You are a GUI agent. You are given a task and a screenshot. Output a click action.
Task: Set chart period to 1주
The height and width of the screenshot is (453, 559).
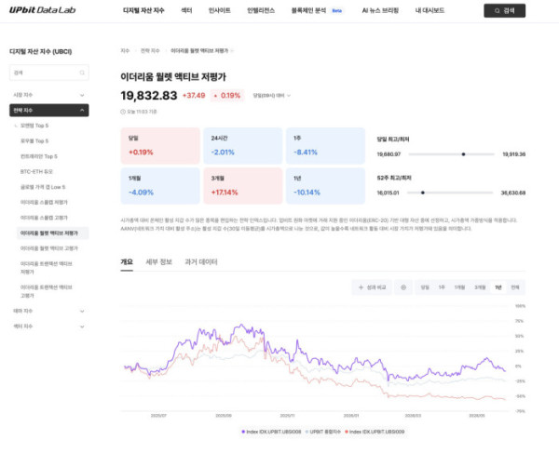pyautogui.click(x=442, y=287)
